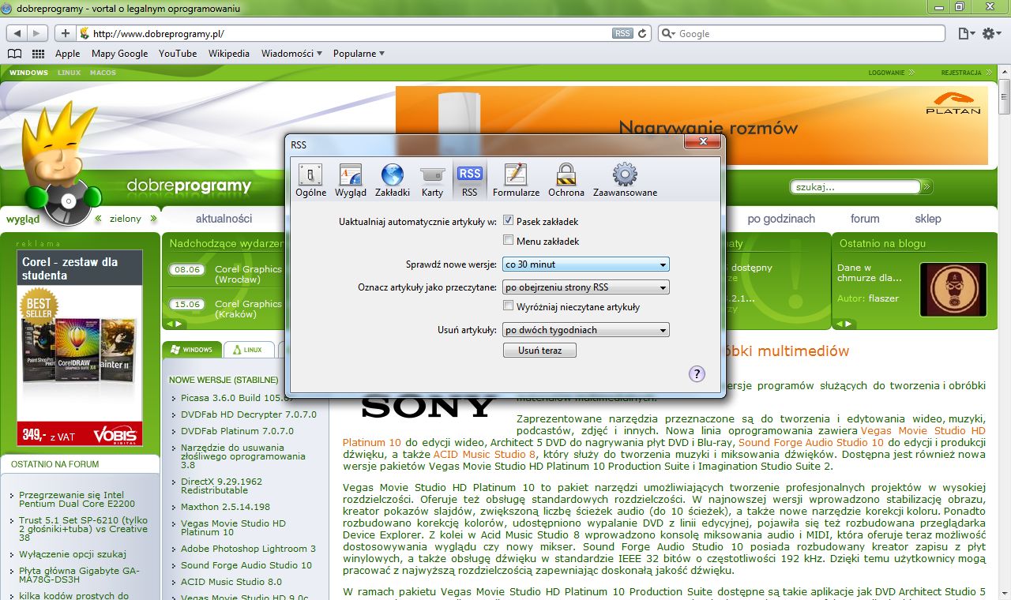Open the 'co 30 minut' dropdown
Image resolution: width=1011 pixels, height=600 pixels.
pos(586,264)
